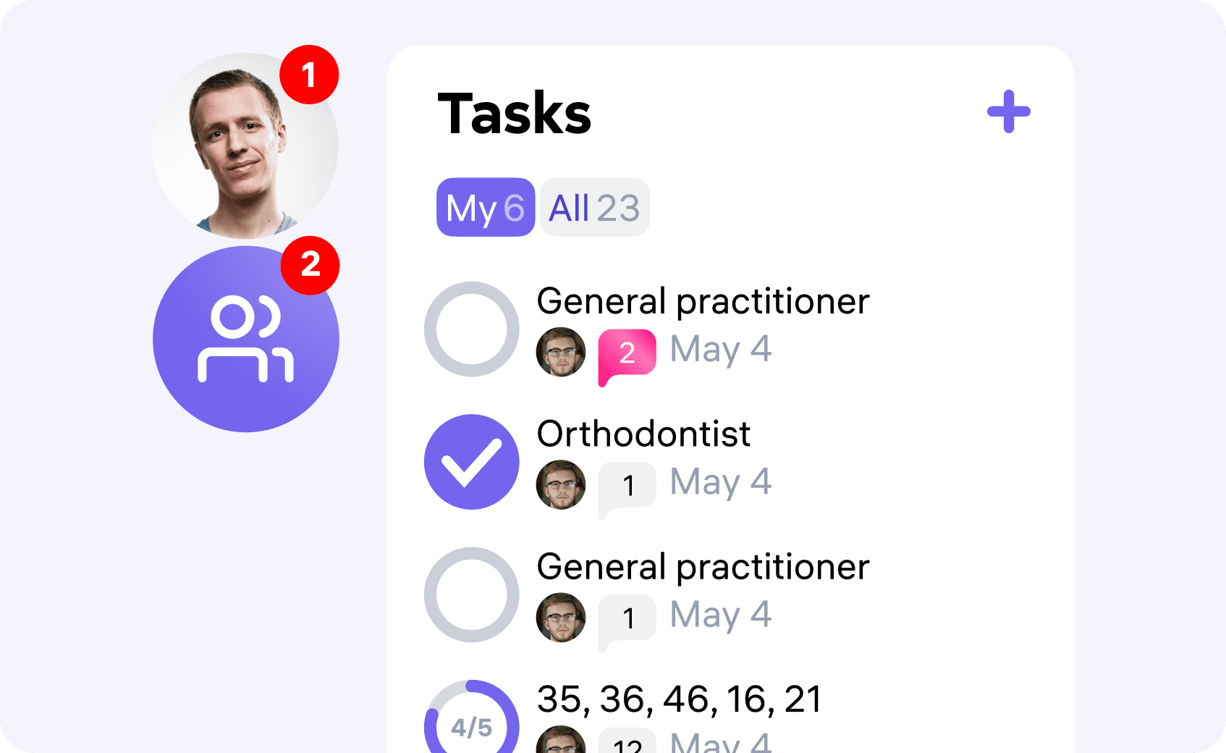Click the red notification badge showing 2
The image size is (1226, 753).
pos(310,265)
